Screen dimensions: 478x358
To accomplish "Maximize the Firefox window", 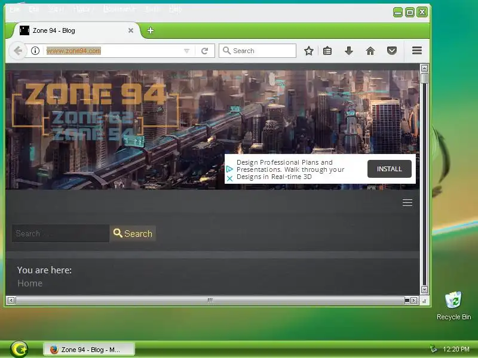I will (x=410, y=12).
